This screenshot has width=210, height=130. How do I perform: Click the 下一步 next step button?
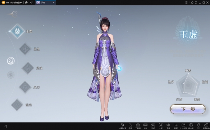(x=188, y=109)
